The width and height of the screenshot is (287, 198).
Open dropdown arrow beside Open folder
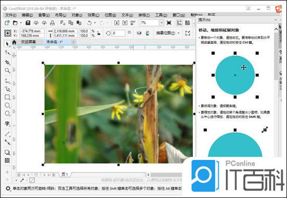pos(21,23)
